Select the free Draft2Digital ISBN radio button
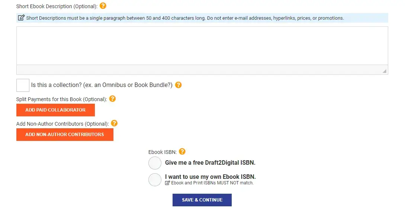The height and width of the screenshot is (216, 405). [x=155, y=163]
